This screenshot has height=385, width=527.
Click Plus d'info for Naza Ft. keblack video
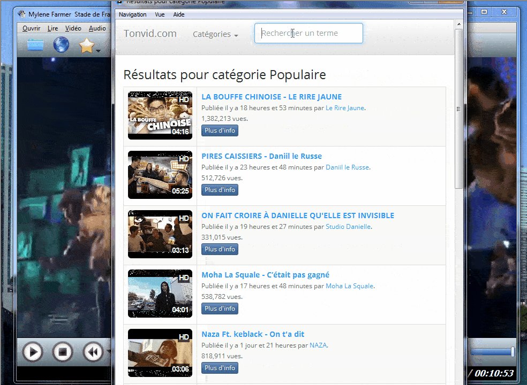[220, 368]
